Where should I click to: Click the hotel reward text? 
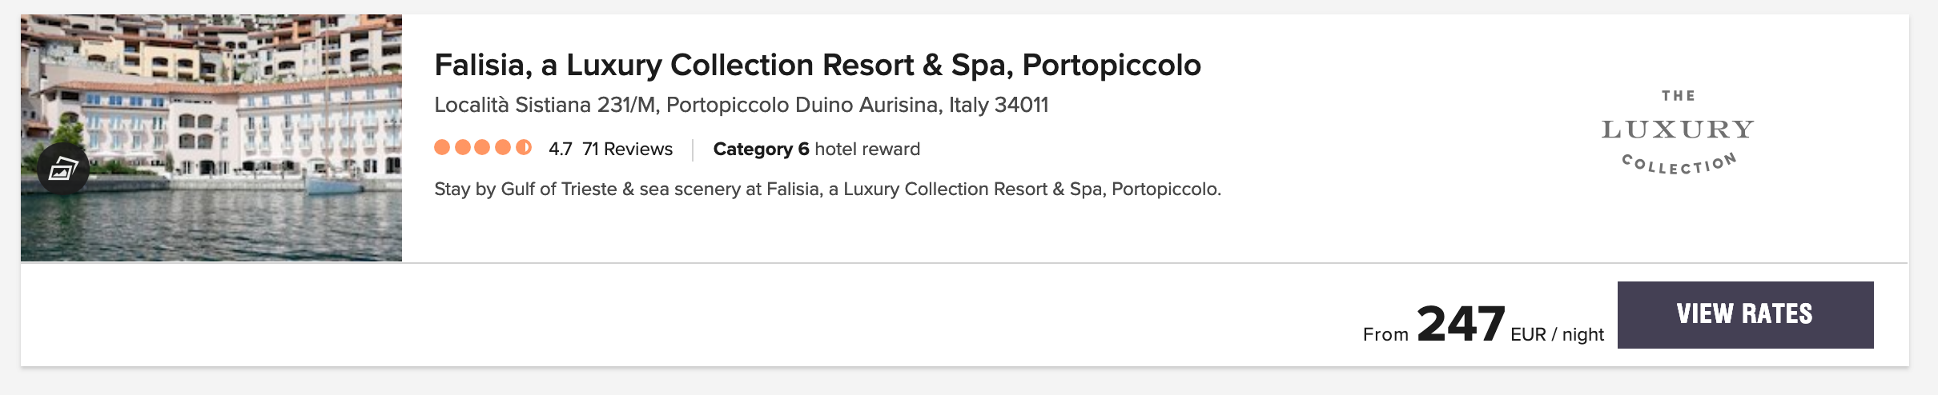(867, 149)
